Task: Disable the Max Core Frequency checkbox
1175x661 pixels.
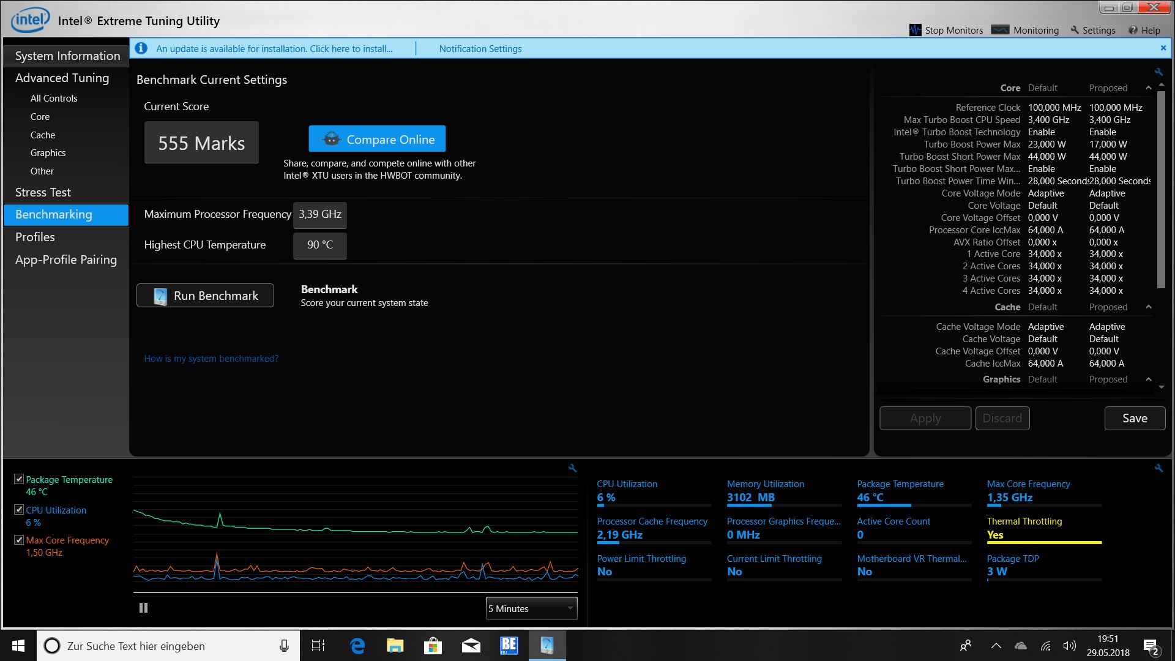Action: pos(19,540)
